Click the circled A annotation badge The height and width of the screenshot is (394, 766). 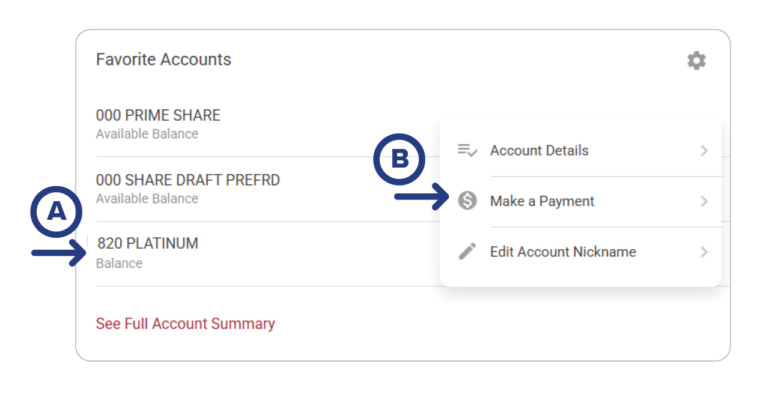click(56, 212)
